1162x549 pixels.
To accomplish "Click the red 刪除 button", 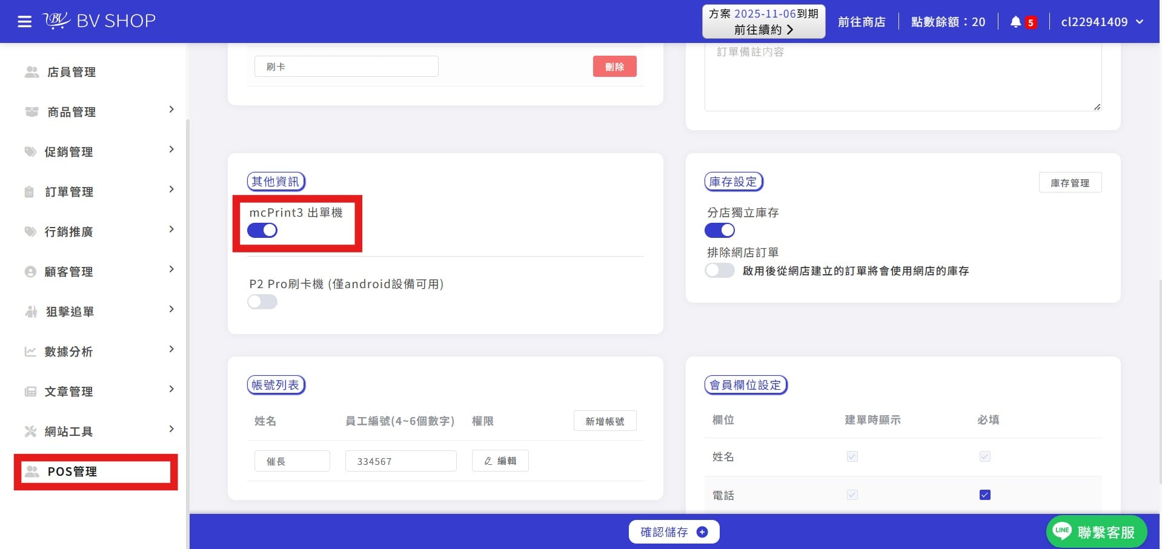I will coord(614,67).
